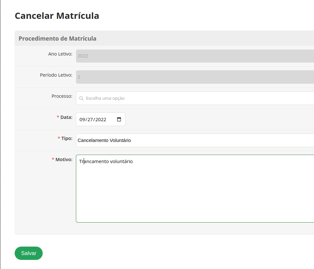Viewport: 314px width, 269px height.
Task: Click the disabled Período Letivo field
Action: pyautogui.click(x=195, y=77)
